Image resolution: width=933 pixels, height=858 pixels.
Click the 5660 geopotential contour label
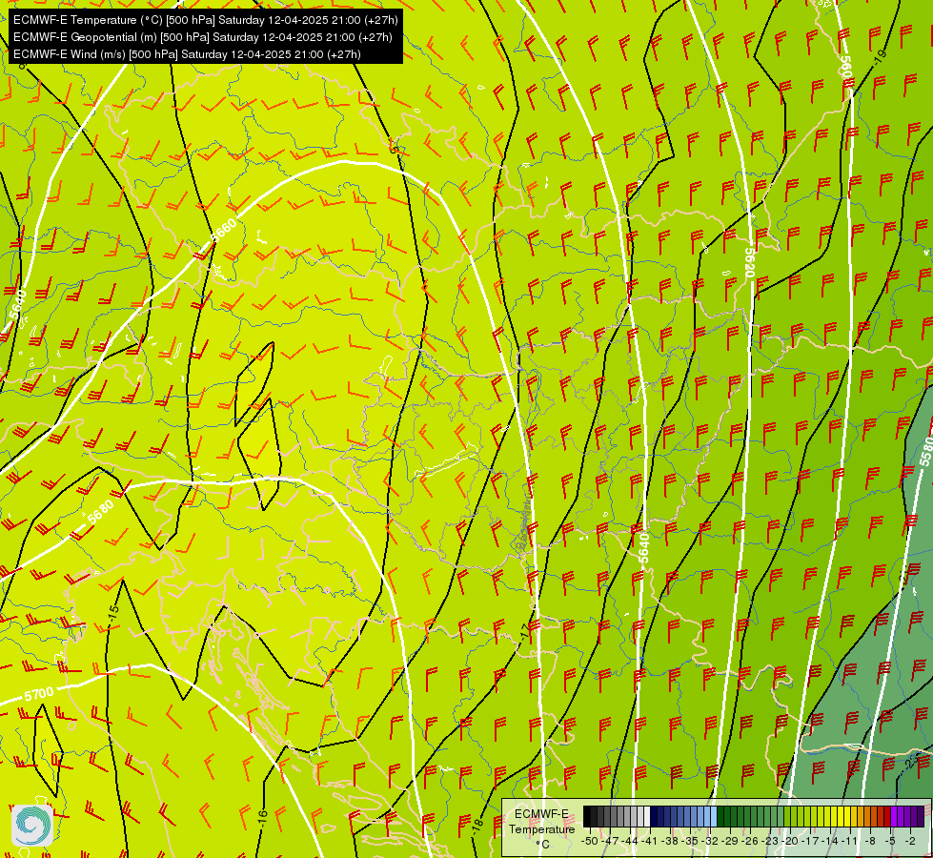point(224,229)
